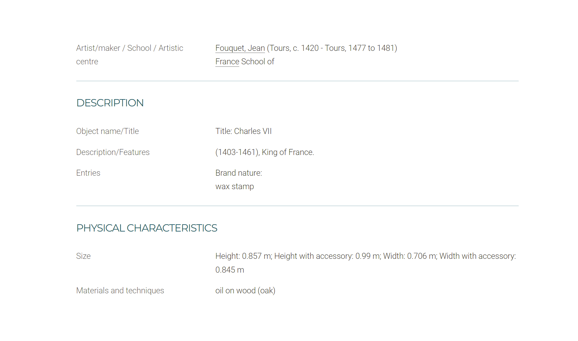Click the Description/Features label
Viewport: 578px width, 341px height.
click(113, 152)
